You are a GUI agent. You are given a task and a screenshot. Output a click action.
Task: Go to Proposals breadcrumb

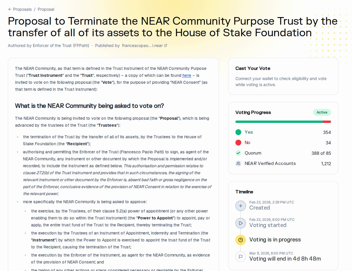[x=22, y=9]
